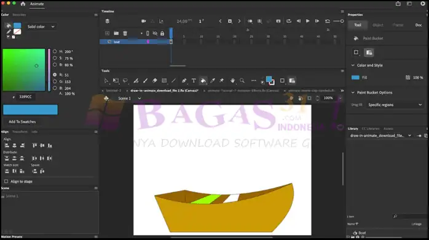Image resolution: width=429 pixels, height=240 pixels.
Task: Switch to the Swatches tab
Action: pyautogui.click(x=19, y=15)
